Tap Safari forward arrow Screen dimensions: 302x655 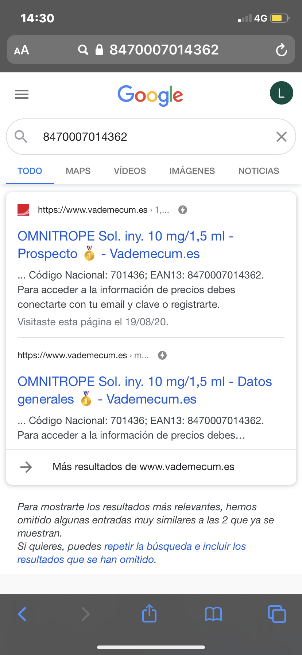point(85,614)
